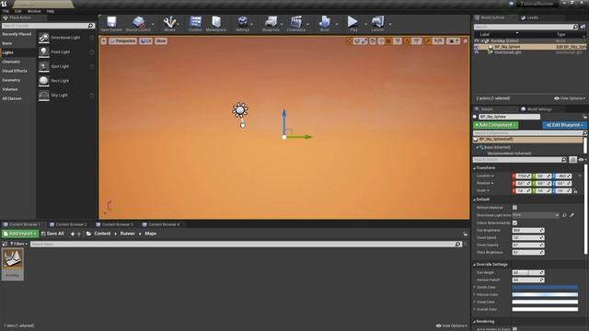
Task: Click the sun light gizmo in viewport
Action: point(240,110)
